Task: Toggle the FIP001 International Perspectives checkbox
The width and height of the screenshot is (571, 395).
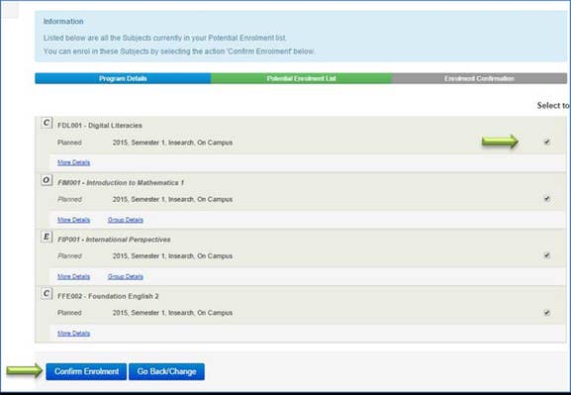Action: point(547,255)
